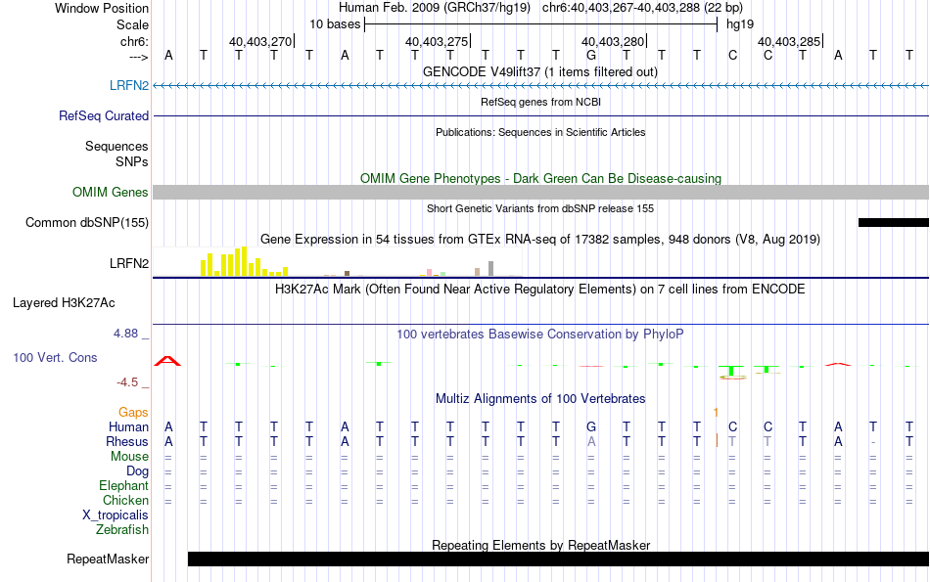Screen dimensions: 930x582
Task: Click the Gene Expression GTEx track title
Action: point(540,240)
